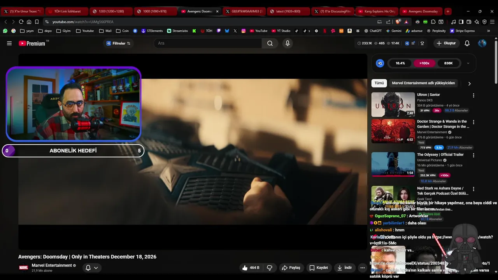Click the >100x pink pill in vidIQ panel
498x280 pixels.
424,63
